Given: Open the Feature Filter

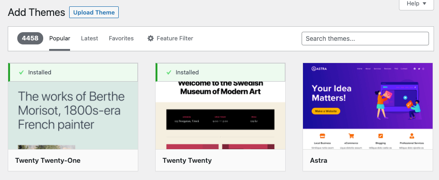Looking at the screenshot, I should click(170, 39).
